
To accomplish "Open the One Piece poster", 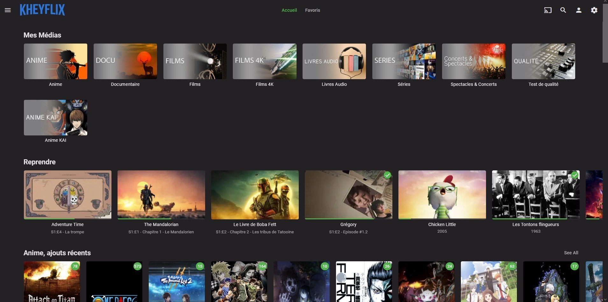I will [114, 282].
